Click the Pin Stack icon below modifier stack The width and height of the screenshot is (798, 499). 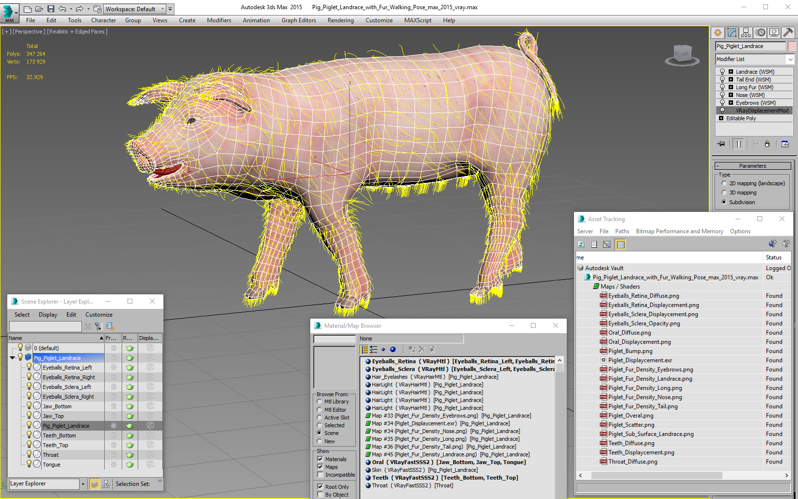721,144
